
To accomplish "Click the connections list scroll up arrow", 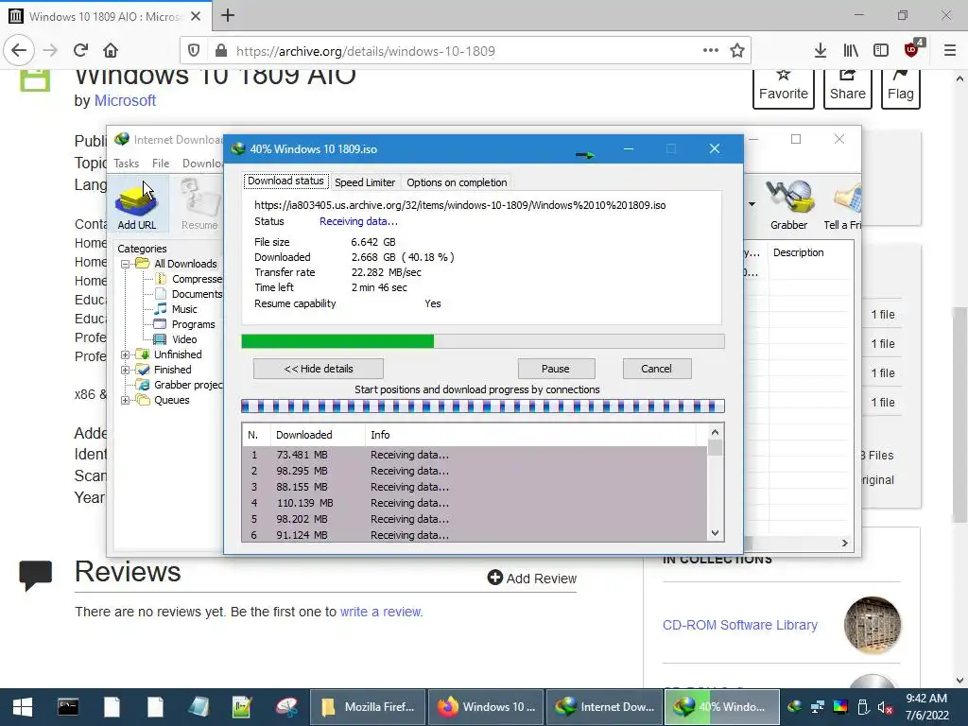I will coord(715,432).
